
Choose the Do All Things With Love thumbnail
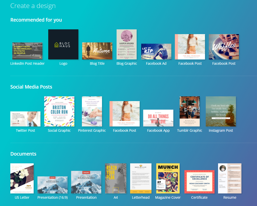(x=158, y=118)
